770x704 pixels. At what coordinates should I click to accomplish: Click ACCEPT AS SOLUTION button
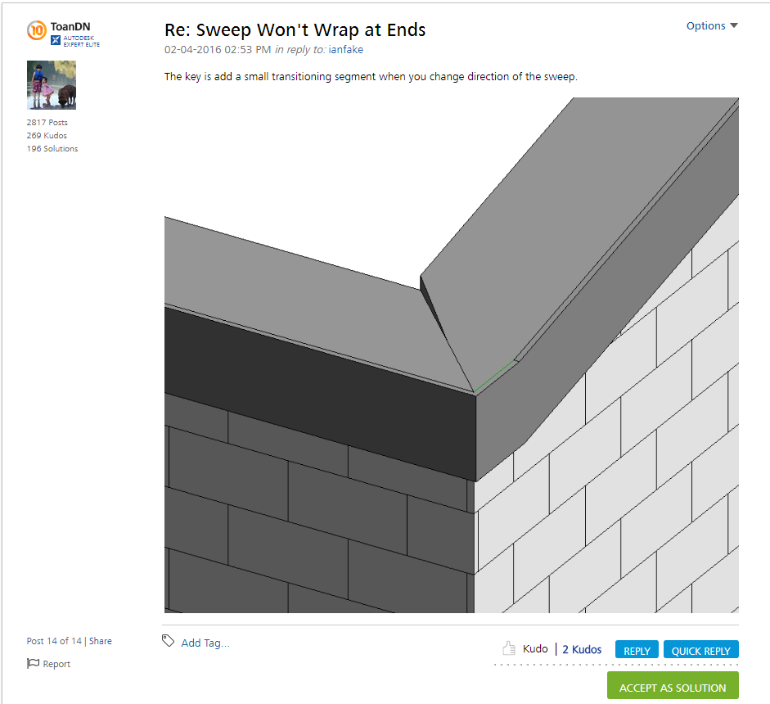point(673,686)
